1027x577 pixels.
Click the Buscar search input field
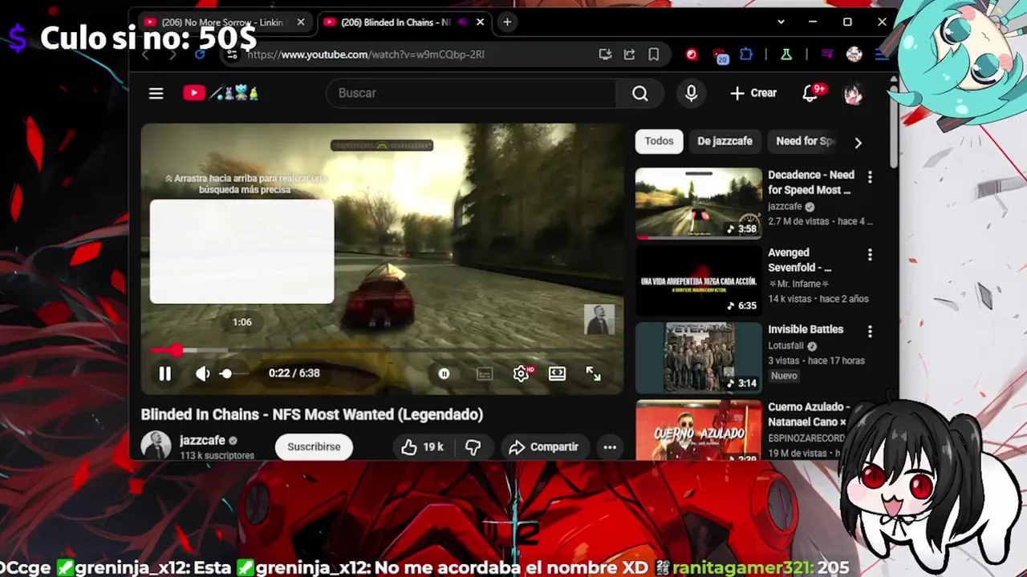[471, 94]
